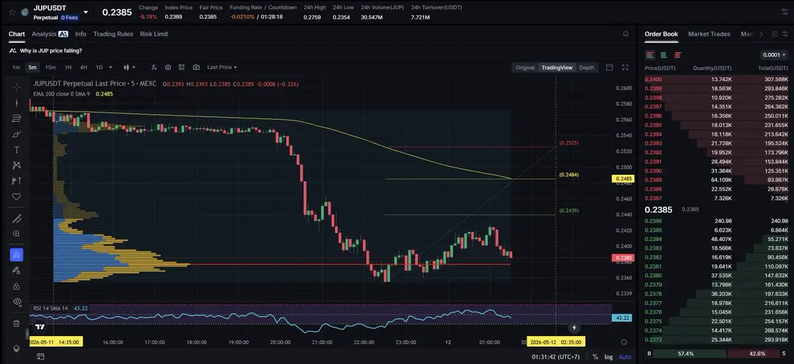This screenshot has height=364, width=794.
Task: Switch to the Market Trades tab
Action: (x=709, y=34)
